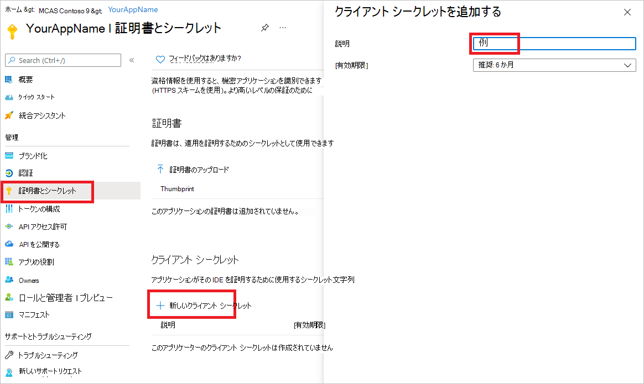Open the クイック スタート menu item
The width and height of the screenshot is (644, 384).
click(37, 97)
